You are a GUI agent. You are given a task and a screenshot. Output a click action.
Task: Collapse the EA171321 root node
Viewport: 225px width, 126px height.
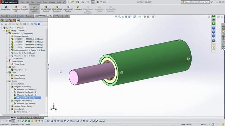1,28
